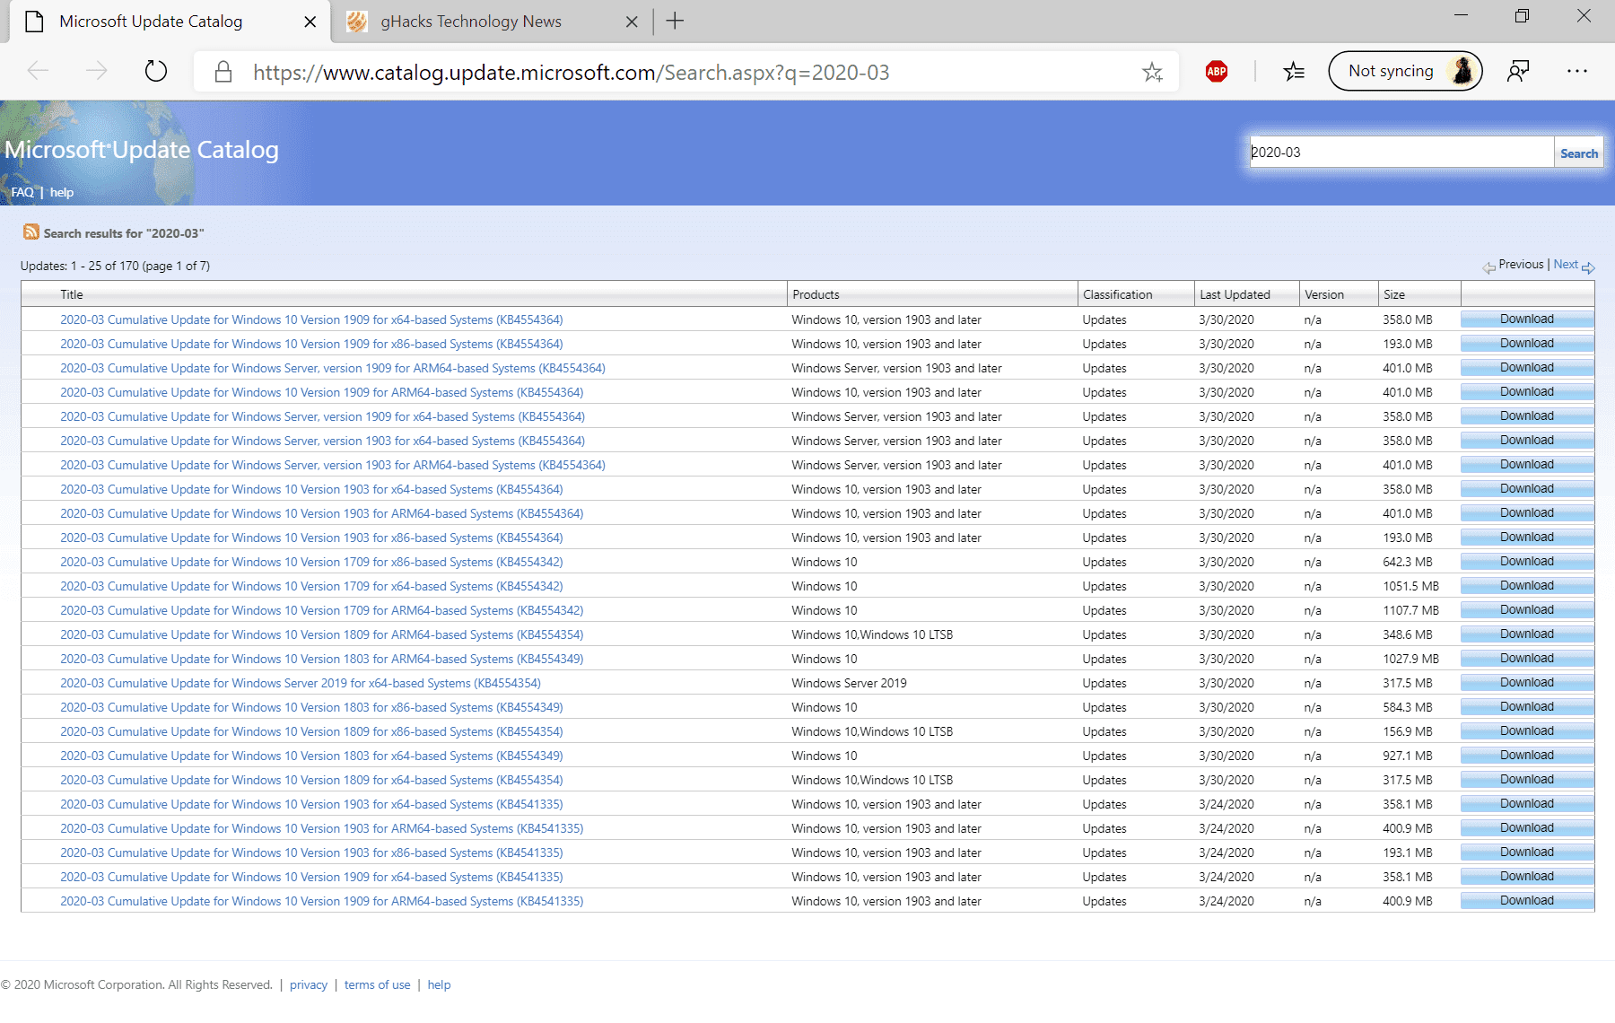The width and height of the screenshot is (1615, 1023).
Task: Open Windows Server 2019 x64 KB4554354 link
Action: (x=301, y=683)
